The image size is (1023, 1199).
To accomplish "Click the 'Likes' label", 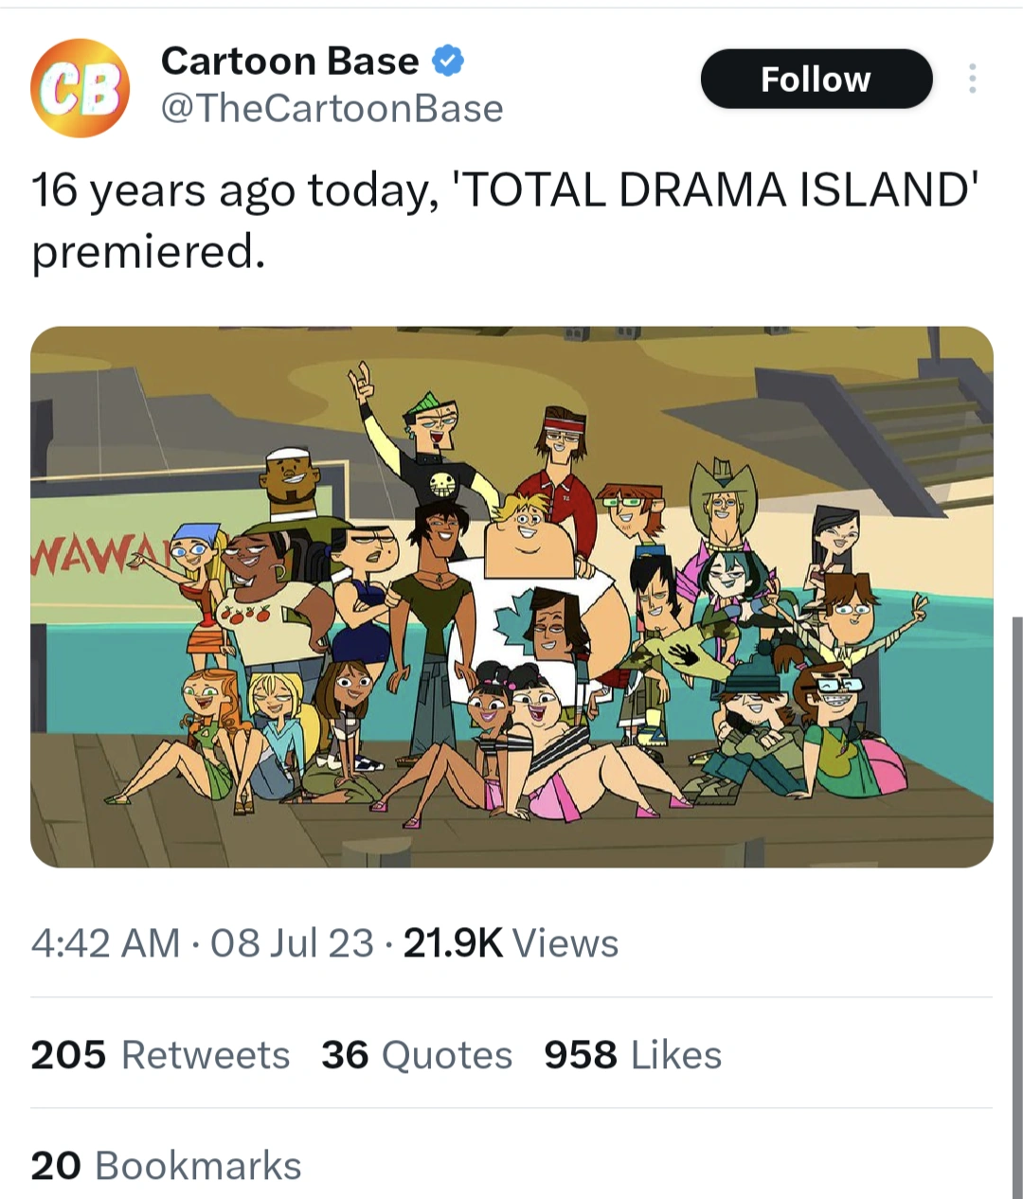I will 675,1055.
